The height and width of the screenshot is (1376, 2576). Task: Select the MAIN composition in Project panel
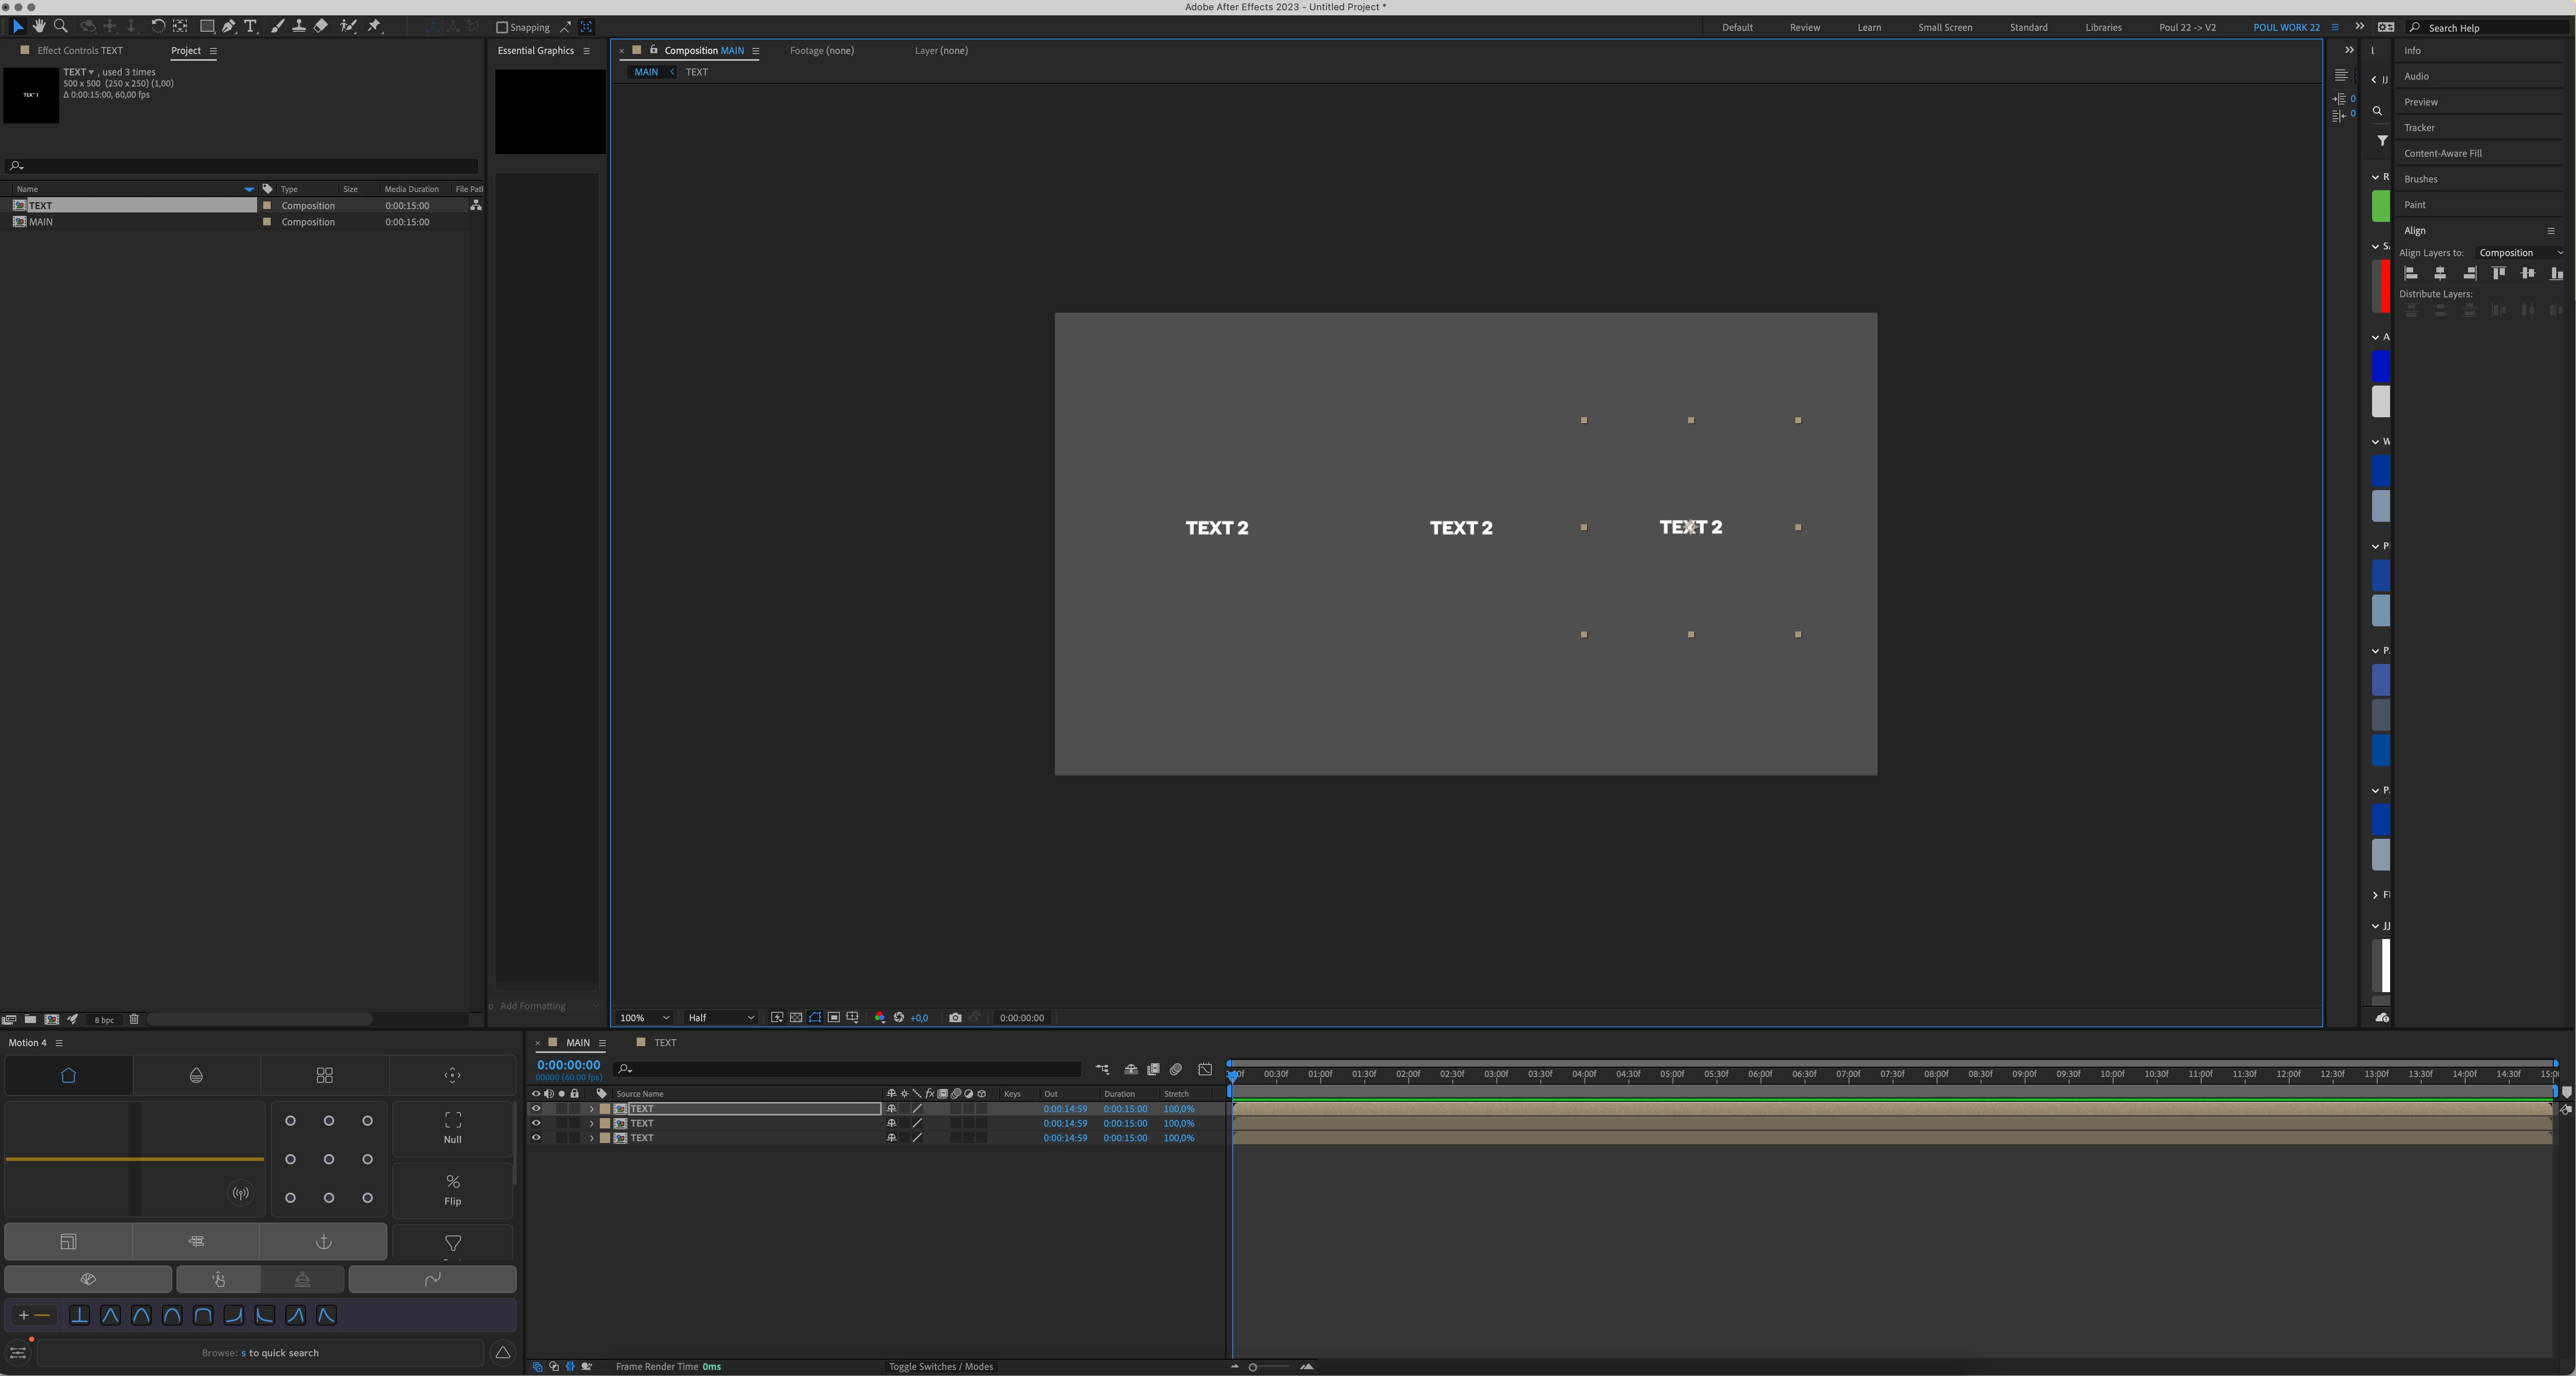(41, 222)
